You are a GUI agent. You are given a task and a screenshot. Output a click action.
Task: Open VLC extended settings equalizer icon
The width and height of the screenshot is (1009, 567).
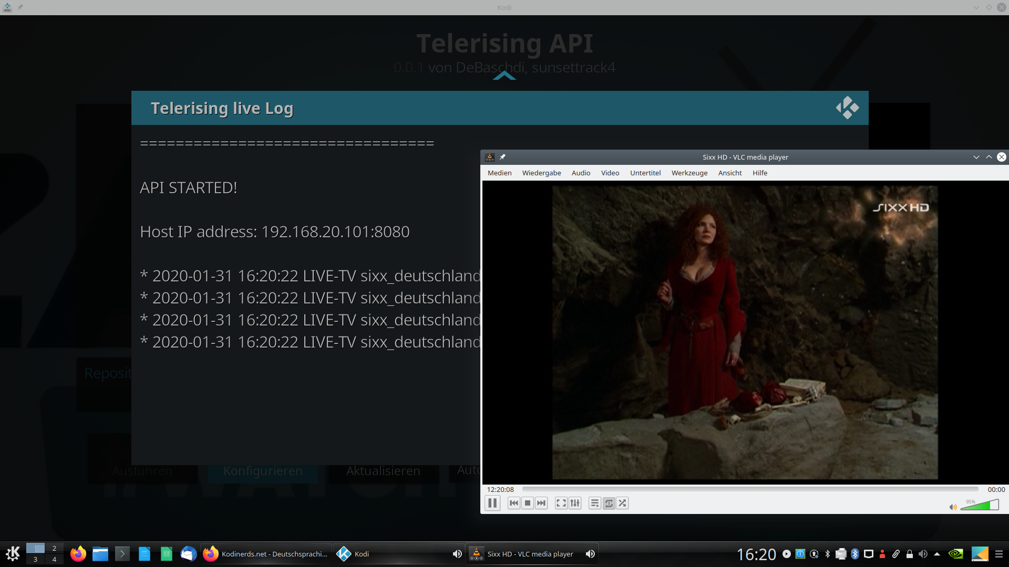(575, 503)
